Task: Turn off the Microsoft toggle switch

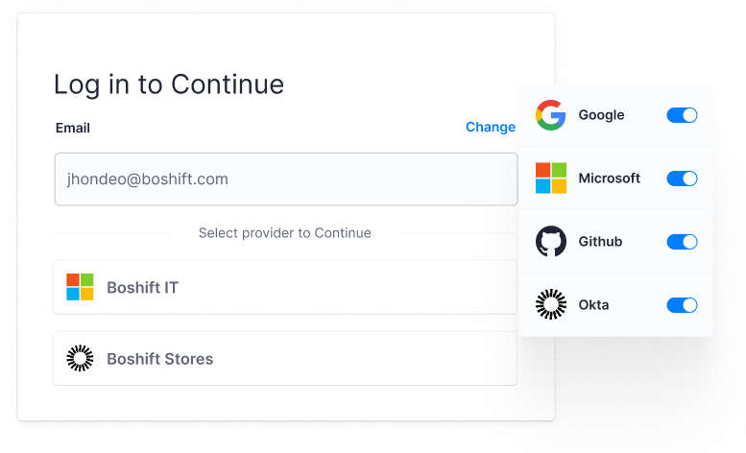Action: pyautogui.click(x=682, y=179)
